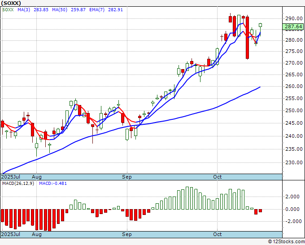The height and width of the screenshot is (245, 305).
Task: Click the (SOXX) chart title
Action: click(x=11, y=3)
